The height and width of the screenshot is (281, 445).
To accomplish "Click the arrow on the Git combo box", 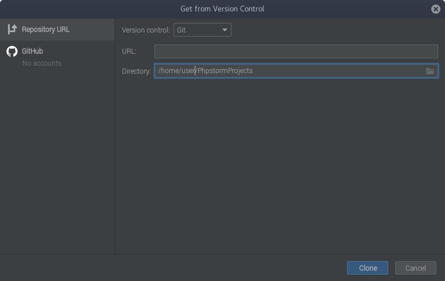I will tap(225, 30).
